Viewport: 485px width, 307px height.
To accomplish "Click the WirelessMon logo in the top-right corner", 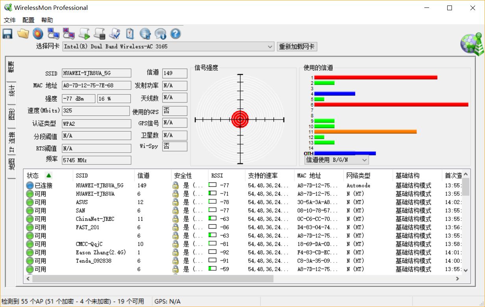I will point(472,44).
